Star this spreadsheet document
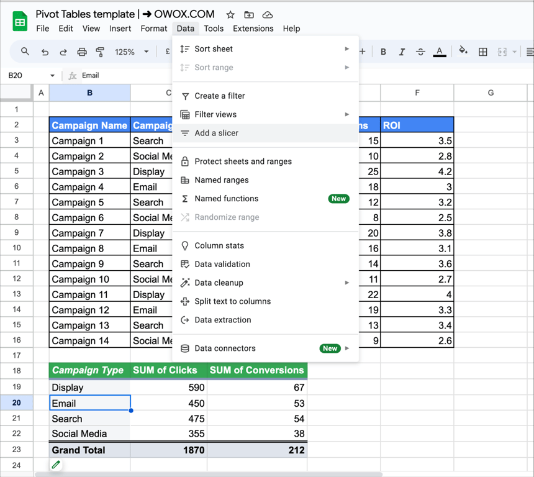534x477 pixels. (230, 15)
